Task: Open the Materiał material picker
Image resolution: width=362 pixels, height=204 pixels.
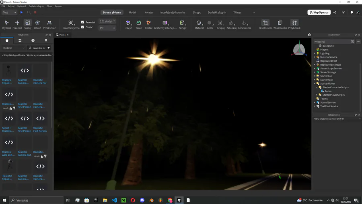Action: (x=199, y=24)
